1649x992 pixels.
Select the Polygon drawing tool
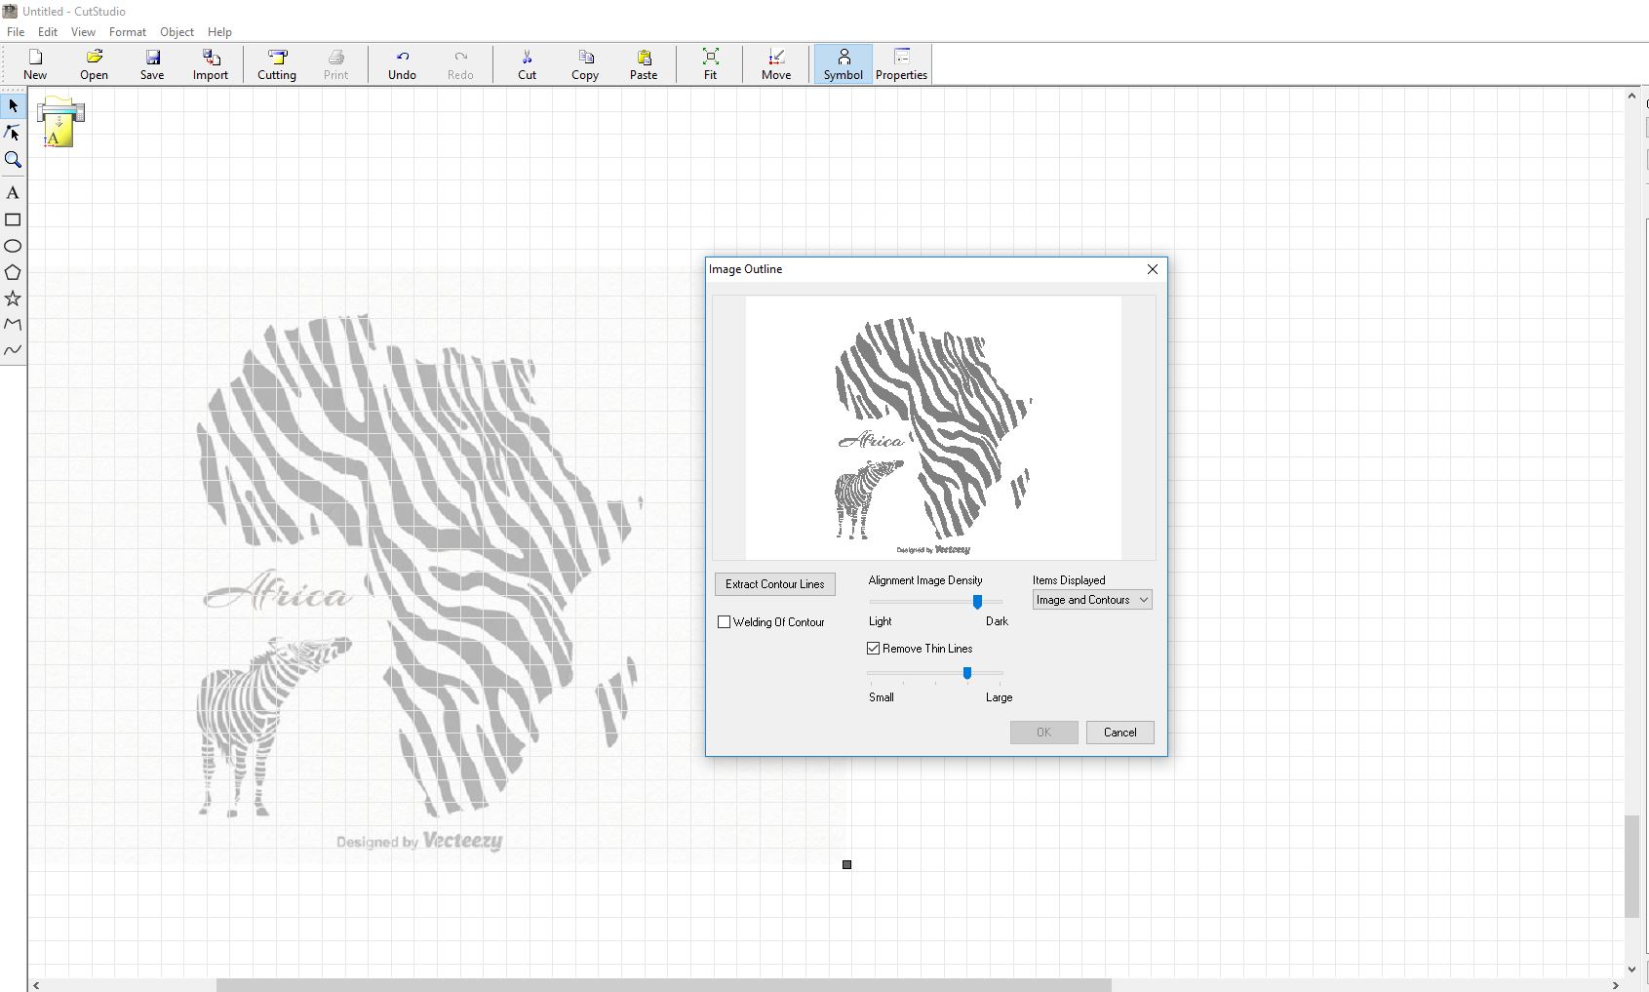[13, 272]
